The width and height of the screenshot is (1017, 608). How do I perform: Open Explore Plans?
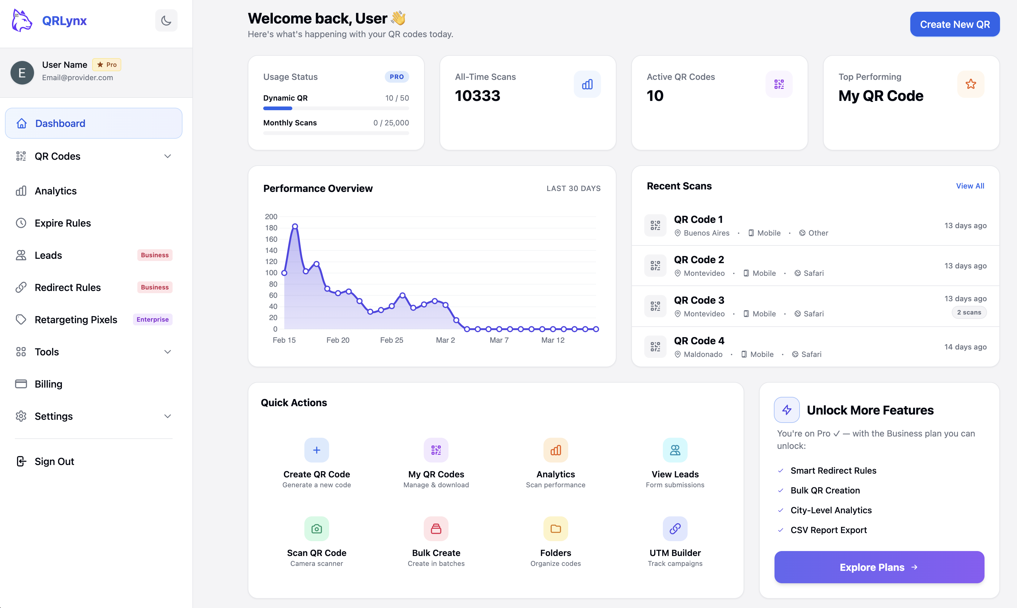tap(879, 567)
